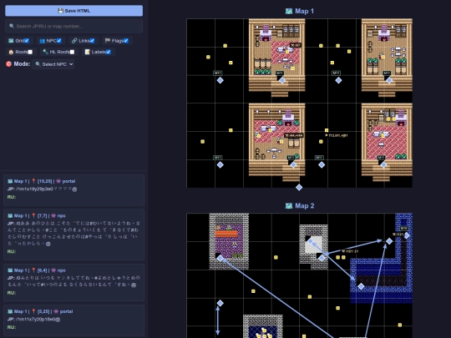Click the upper portal diamond in Map 2's grey room
The height and width of the screenshot is (338, 451).
coord(311,241)
